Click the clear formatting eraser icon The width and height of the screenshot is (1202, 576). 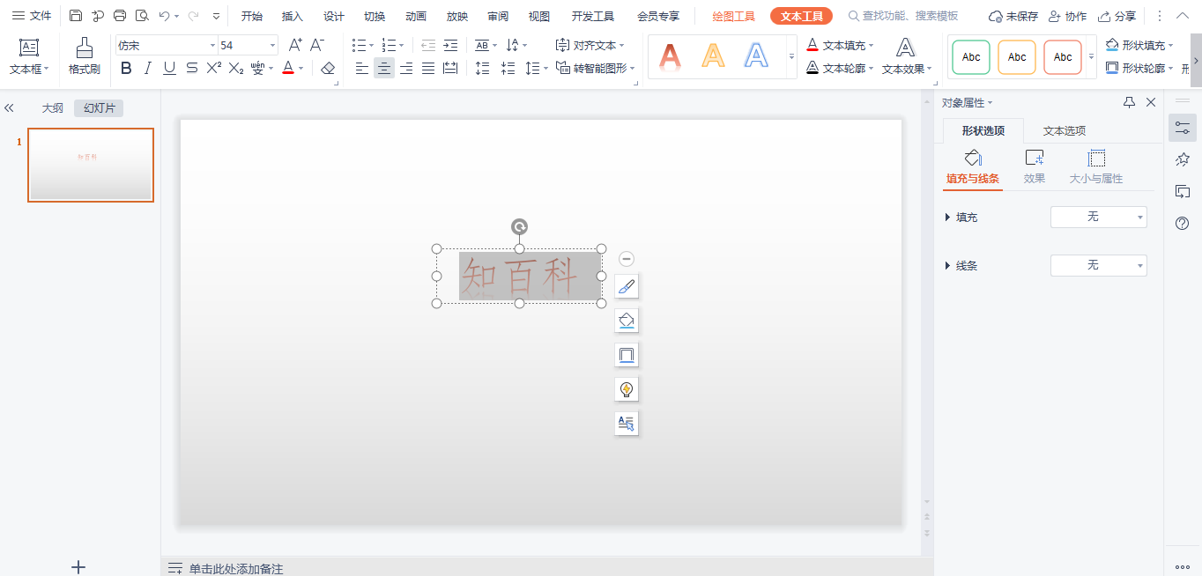[328, 68]
